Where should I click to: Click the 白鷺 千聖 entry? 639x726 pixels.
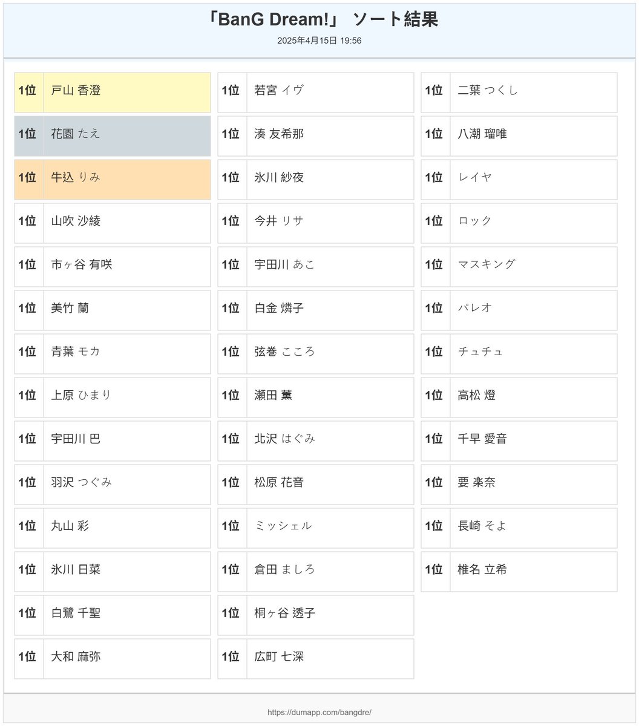click(113, 615)
